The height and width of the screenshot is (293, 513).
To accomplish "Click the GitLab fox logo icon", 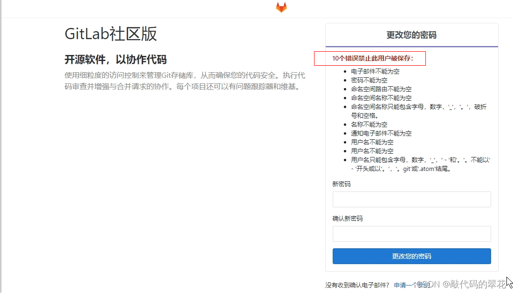I will click(281, 7).
